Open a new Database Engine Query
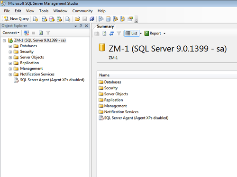Screen dimensions: 237x177 coord(36,19)
